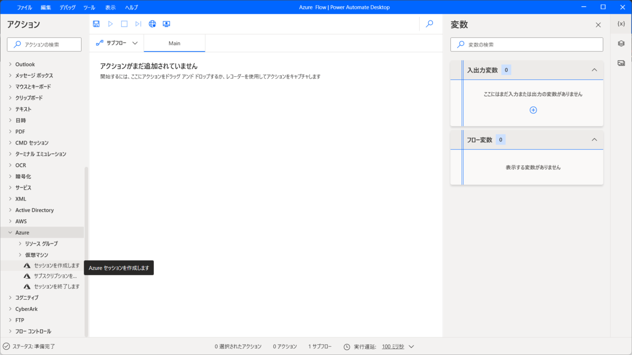632x355 pixels.
Task: Open the デバッグ menu
Action: click(67, 7)
